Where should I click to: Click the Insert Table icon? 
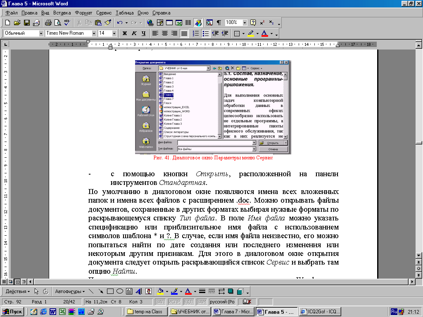(169, 23)
